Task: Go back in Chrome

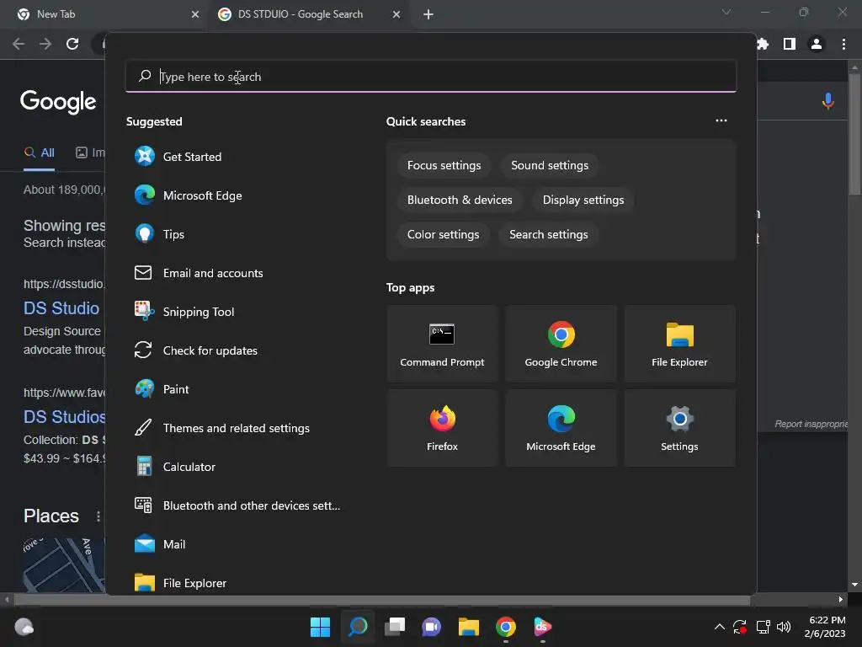Action: (x=19, y=44)
